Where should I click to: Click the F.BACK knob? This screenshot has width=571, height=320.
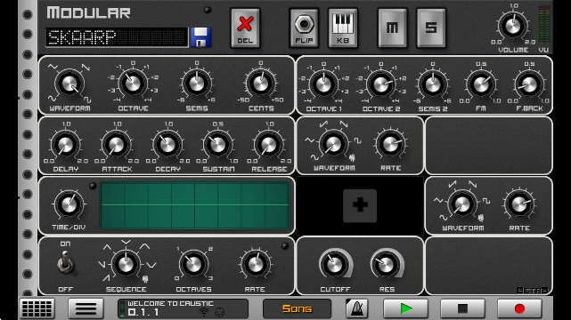[529, 84]
